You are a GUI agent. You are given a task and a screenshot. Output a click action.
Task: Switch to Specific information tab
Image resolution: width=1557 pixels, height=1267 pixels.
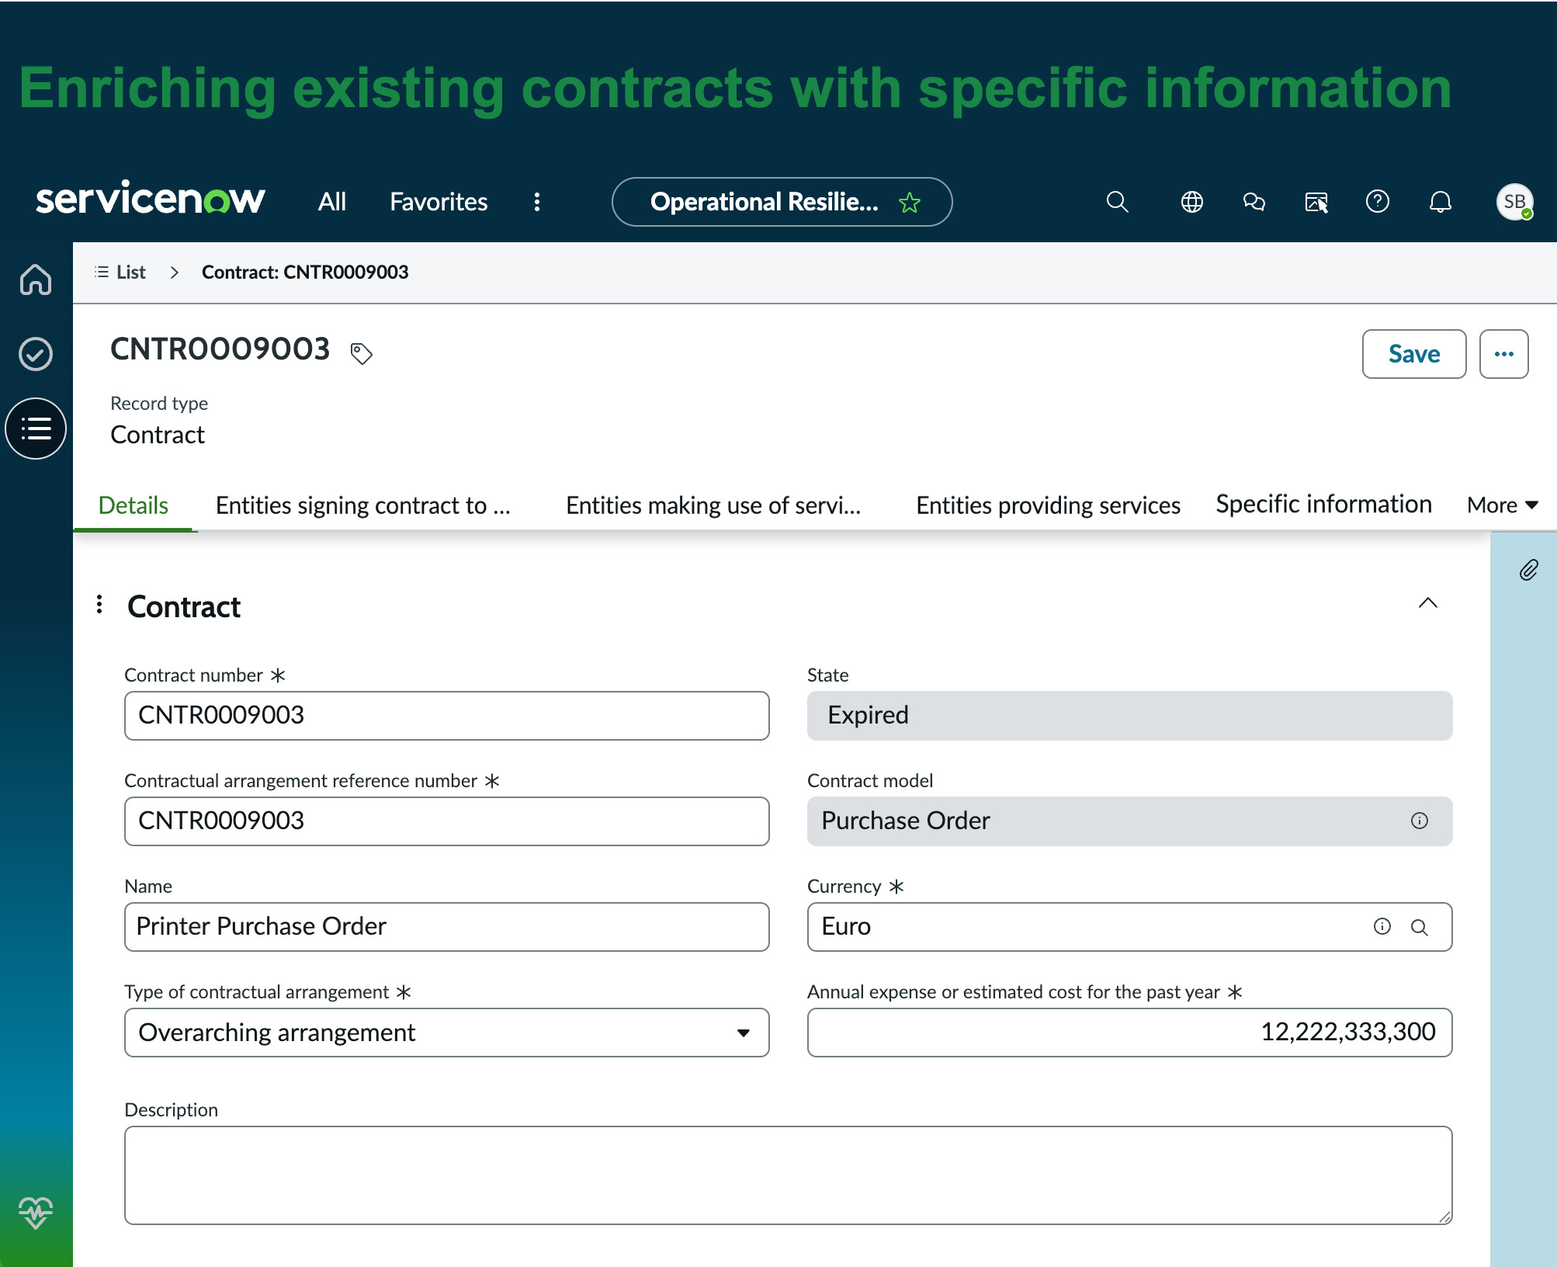[1323, 505]
